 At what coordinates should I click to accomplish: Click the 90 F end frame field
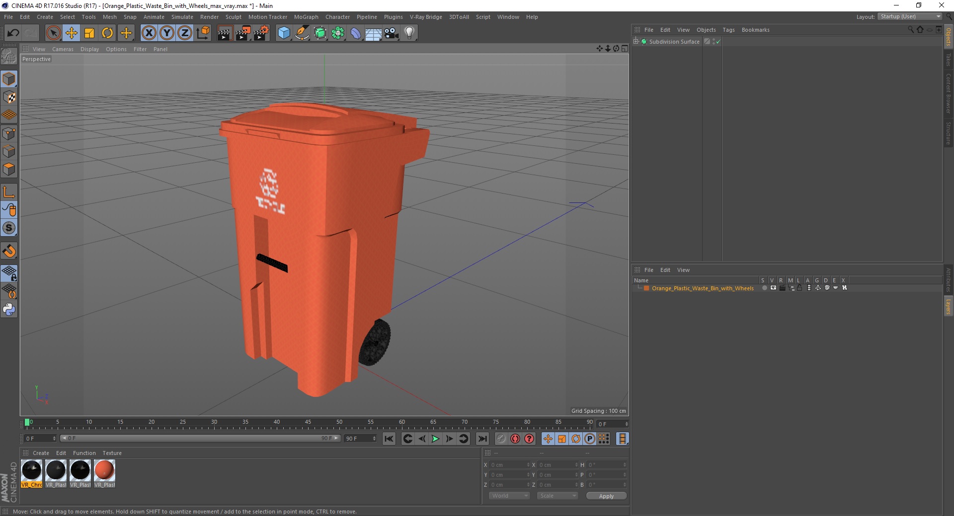361,439
